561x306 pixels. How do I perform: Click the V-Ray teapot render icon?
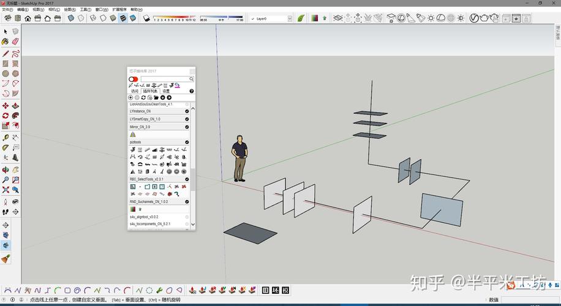click(484, 18)
